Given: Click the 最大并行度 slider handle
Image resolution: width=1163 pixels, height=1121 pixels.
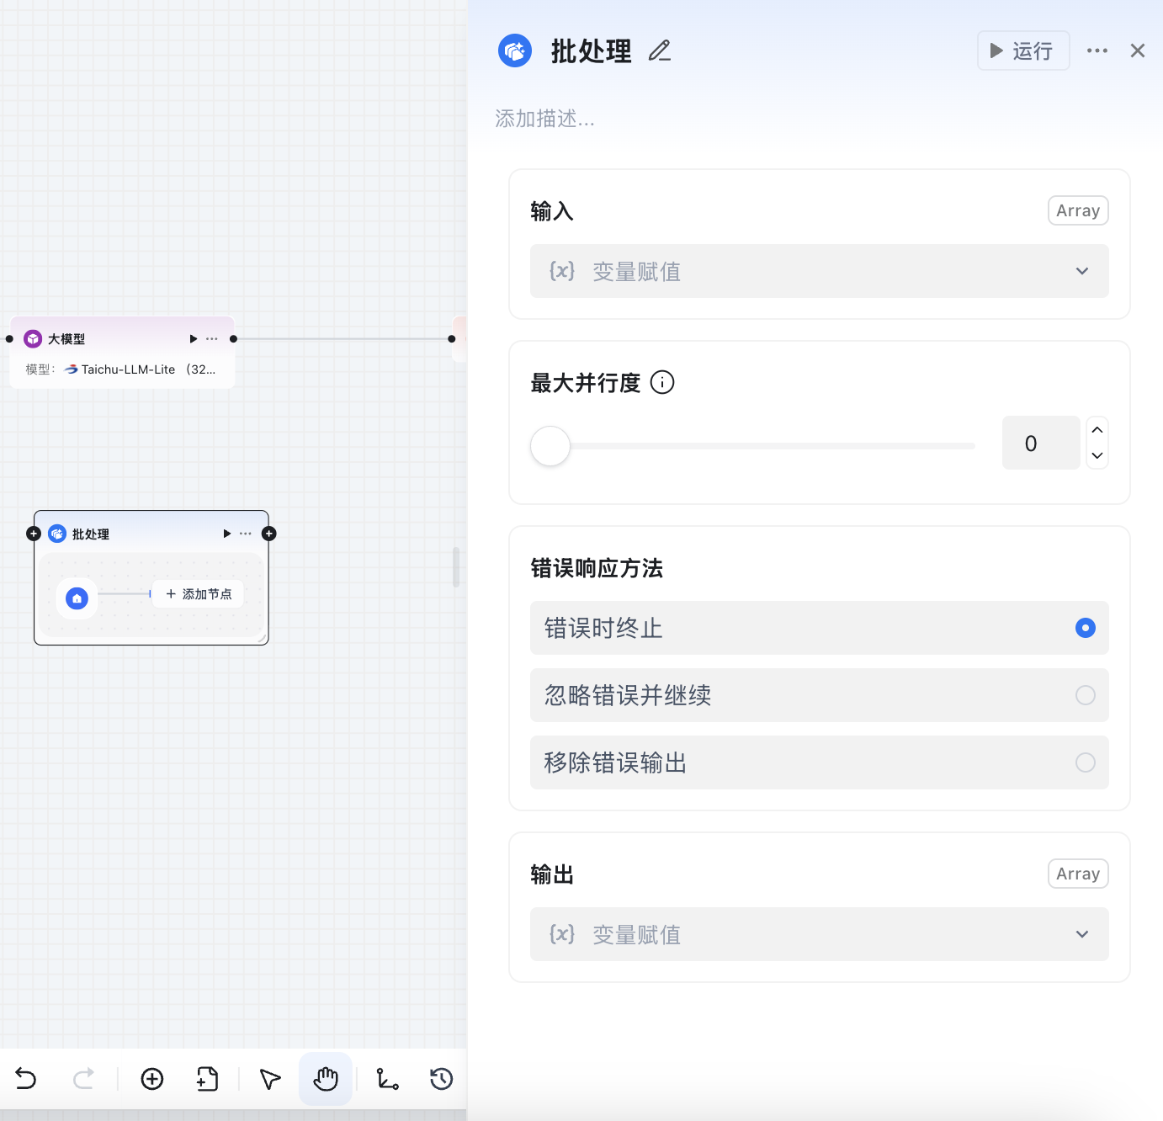Looking at the screenshot, I should (550, 446).
